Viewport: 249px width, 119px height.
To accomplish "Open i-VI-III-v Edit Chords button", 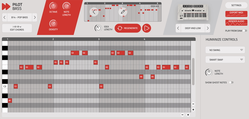I will (x=17, y=28).
